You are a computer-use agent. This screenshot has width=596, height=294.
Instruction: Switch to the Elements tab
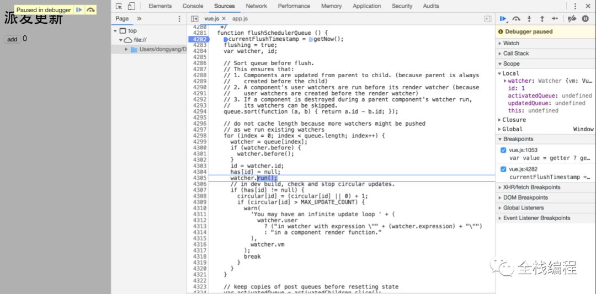click(160, 6)
